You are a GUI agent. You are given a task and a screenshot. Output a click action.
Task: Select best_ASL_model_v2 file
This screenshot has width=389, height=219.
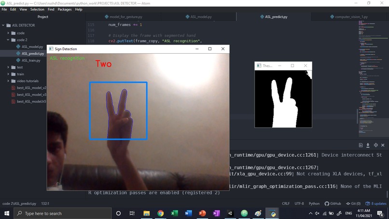[x=31, y=88]
